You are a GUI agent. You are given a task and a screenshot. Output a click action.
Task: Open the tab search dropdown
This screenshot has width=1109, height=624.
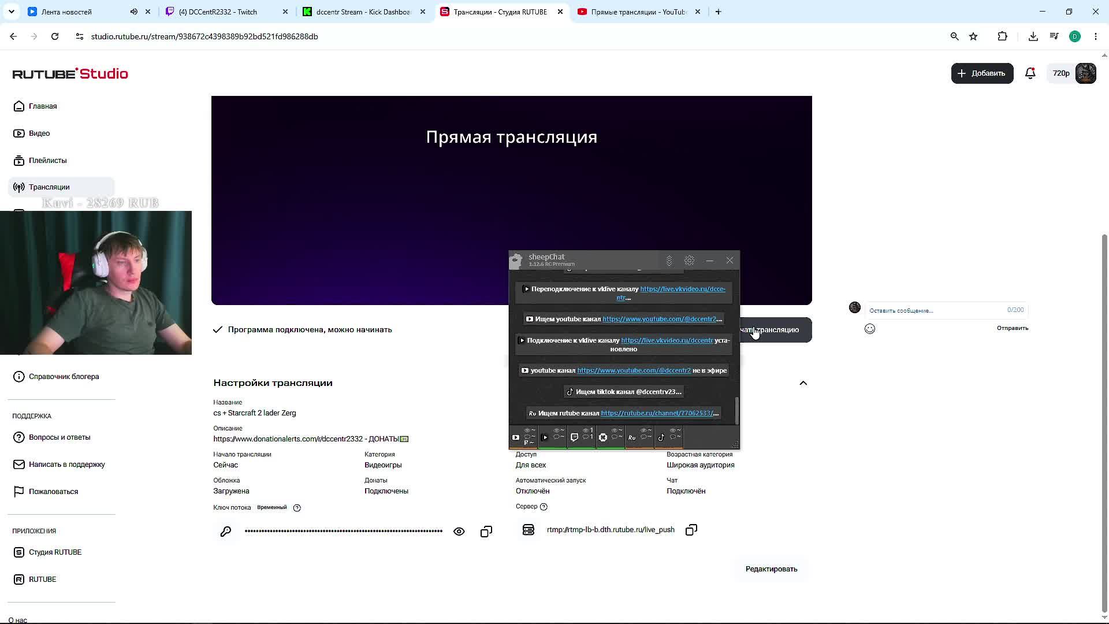point(12,12)
